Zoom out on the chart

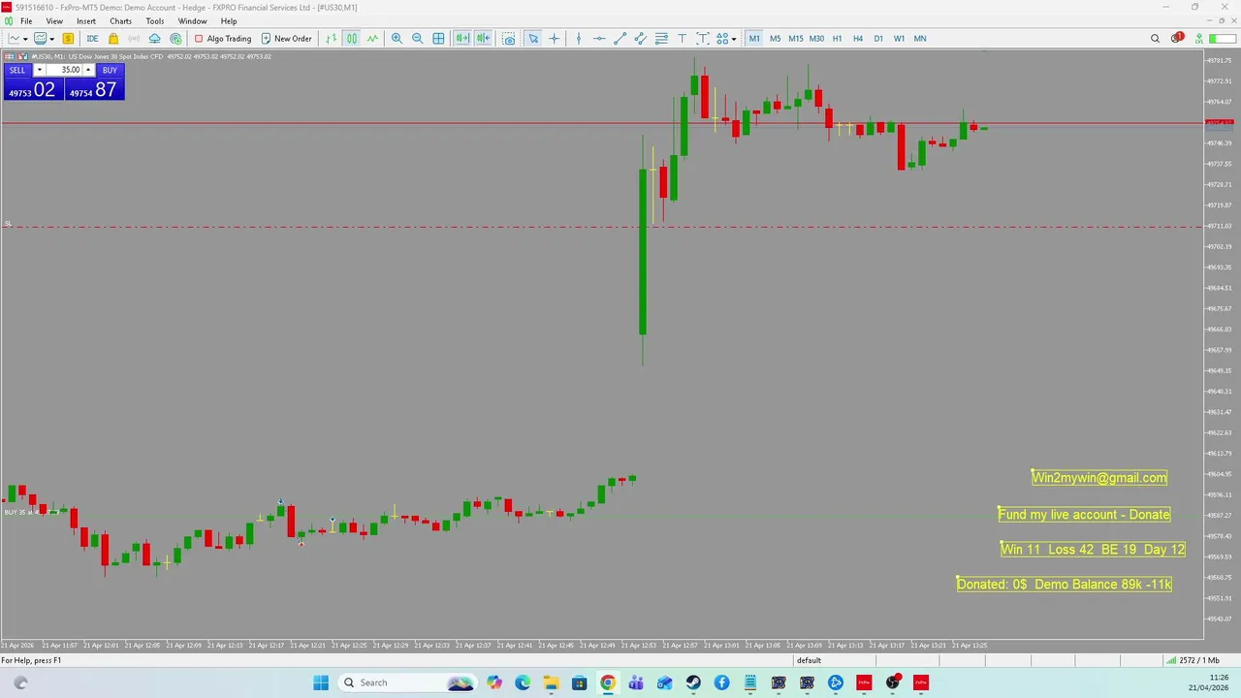[417, 39]
